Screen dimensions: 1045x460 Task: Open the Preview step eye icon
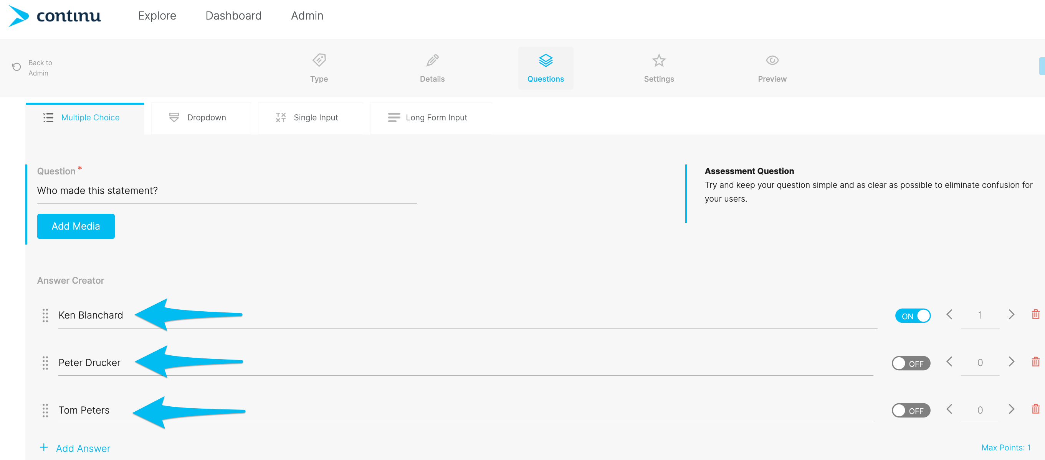[772, 60]
